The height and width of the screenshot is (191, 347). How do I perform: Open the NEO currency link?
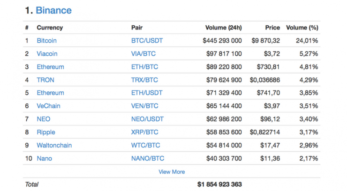[44, 119]
